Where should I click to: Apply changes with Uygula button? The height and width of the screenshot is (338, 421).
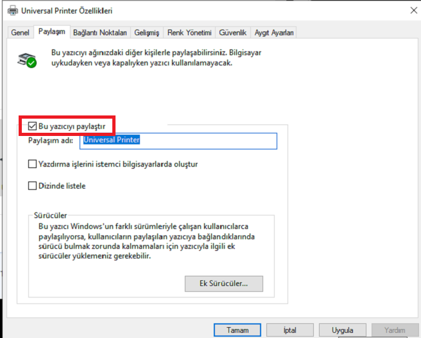tap(342, 330)
